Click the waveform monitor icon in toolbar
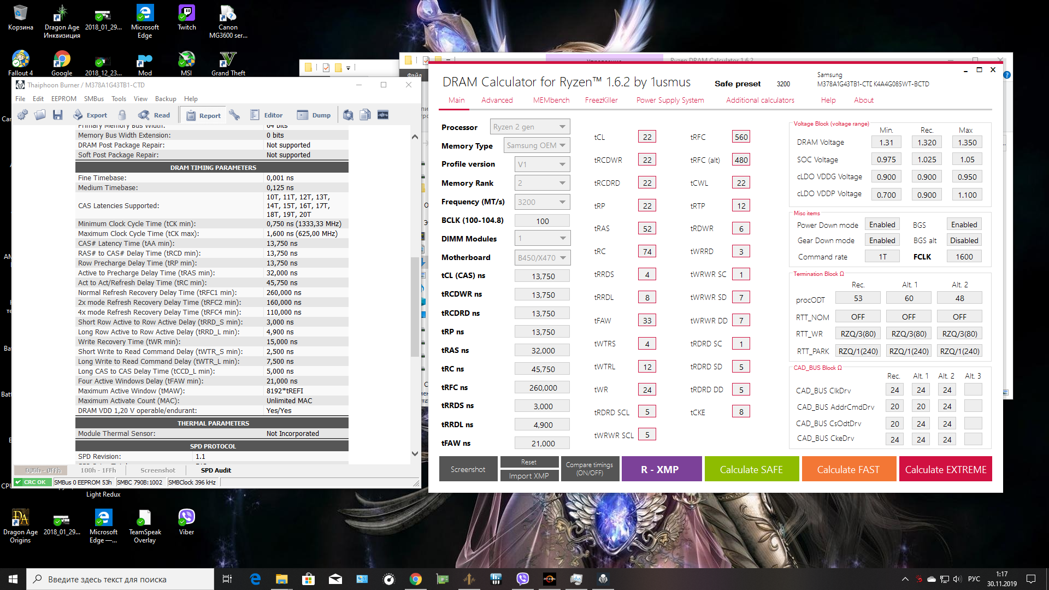 tap(383, 115)
